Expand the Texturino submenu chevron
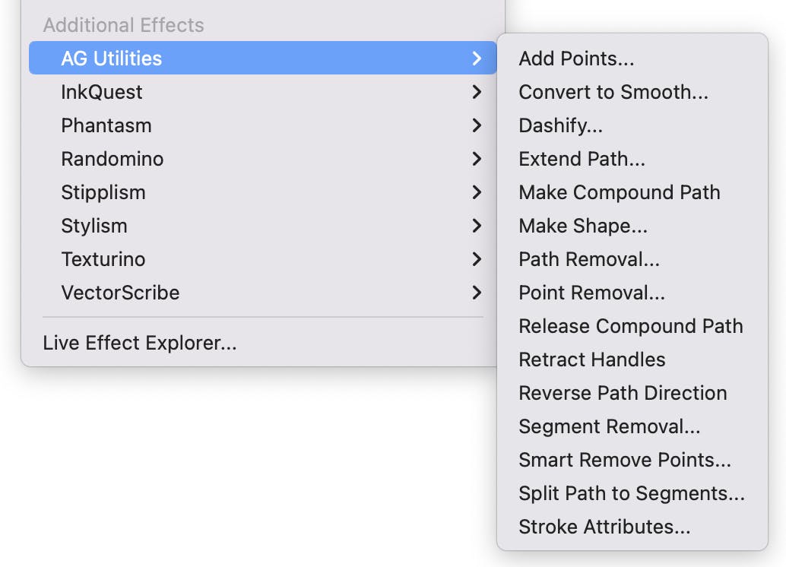786x567 pixels. (x=477, y=259)
